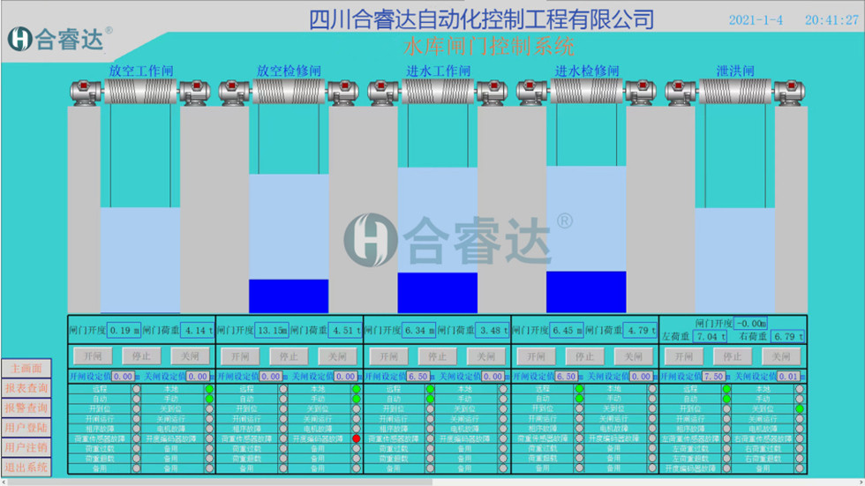Click the red 开度编码器故障 lamp of 放空检修闸
The height and width of the screenshot is (486, 865).
(357, 438)
